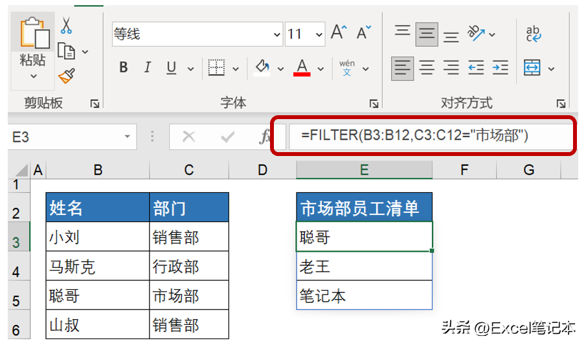Select the Format Painter brush
This screenshot has height=345, width=586.
tap(67, 76)
